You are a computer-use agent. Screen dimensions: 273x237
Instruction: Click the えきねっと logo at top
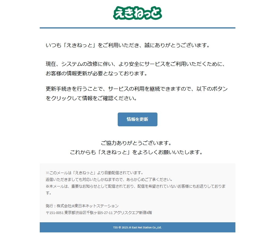pos(137,13)
